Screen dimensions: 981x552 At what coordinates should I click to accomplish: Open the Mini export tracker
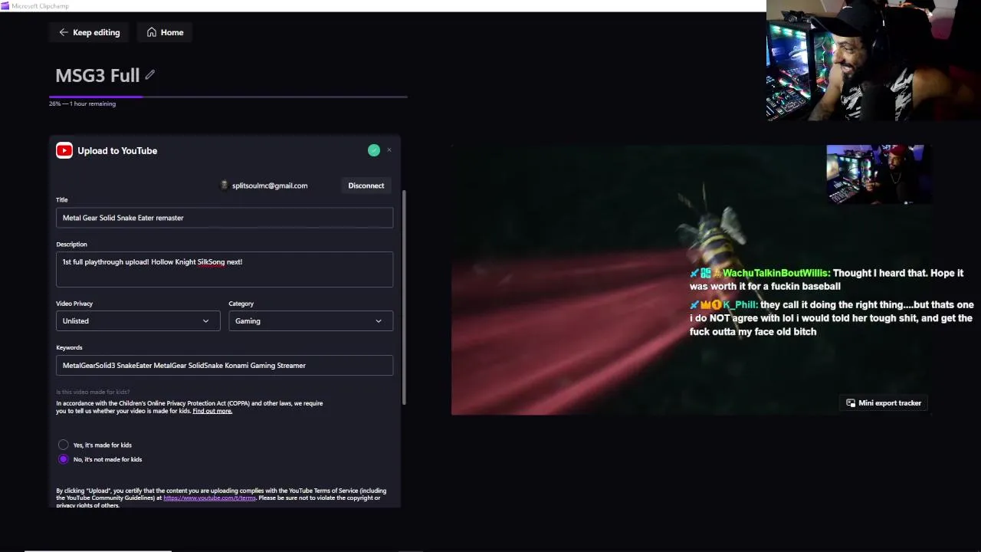[x=884, y=403]
